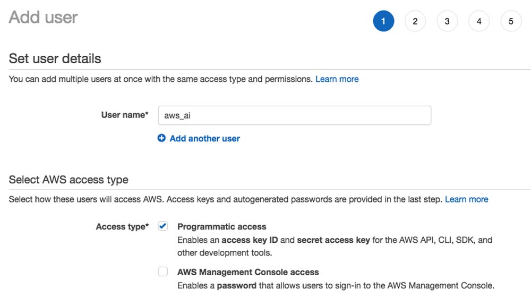Viewport: 531px width, 297px height.
Task: Click the AWS Management Console access label
Action: [x=248, y=272]
